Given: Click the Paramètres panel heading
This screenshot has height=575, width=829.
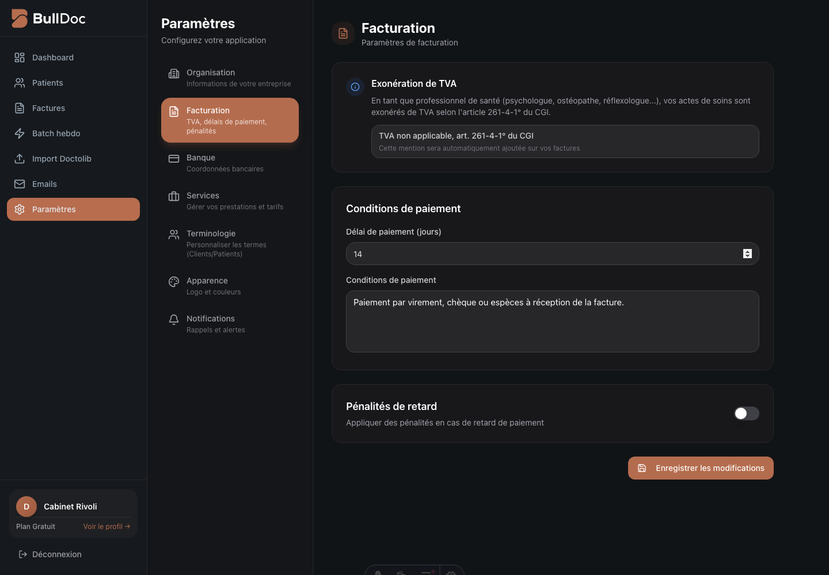Looking at the screenshot, I should point(198,24).
